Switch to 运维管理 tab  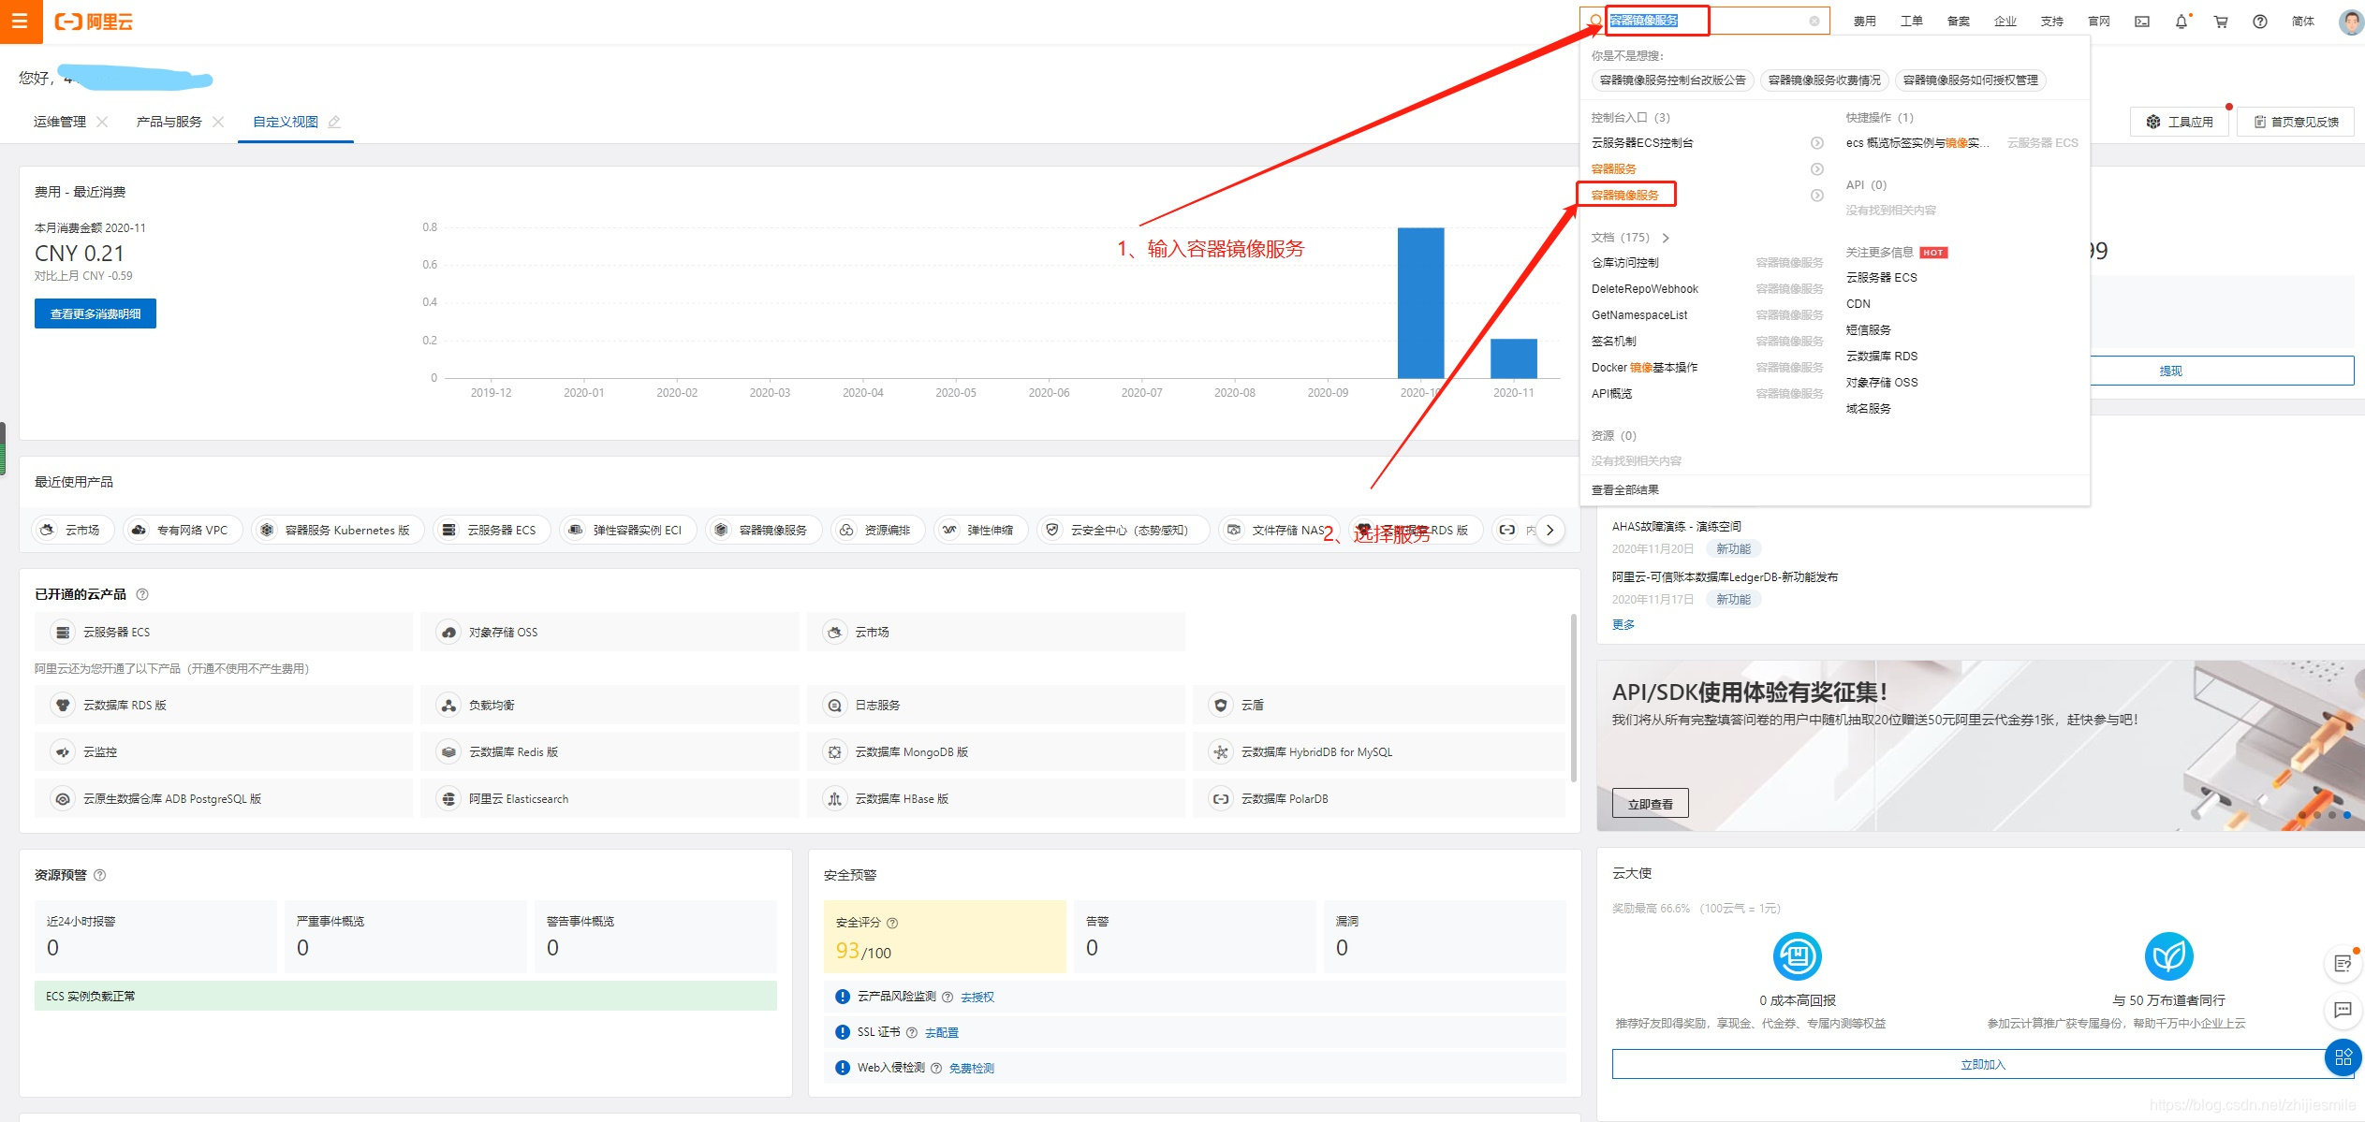point(60,122)
